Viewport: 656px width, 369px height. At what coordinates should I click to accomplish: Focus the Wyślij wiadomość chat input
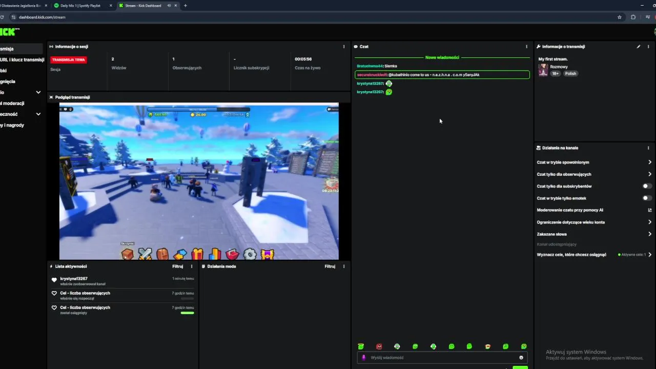[442, 358]
